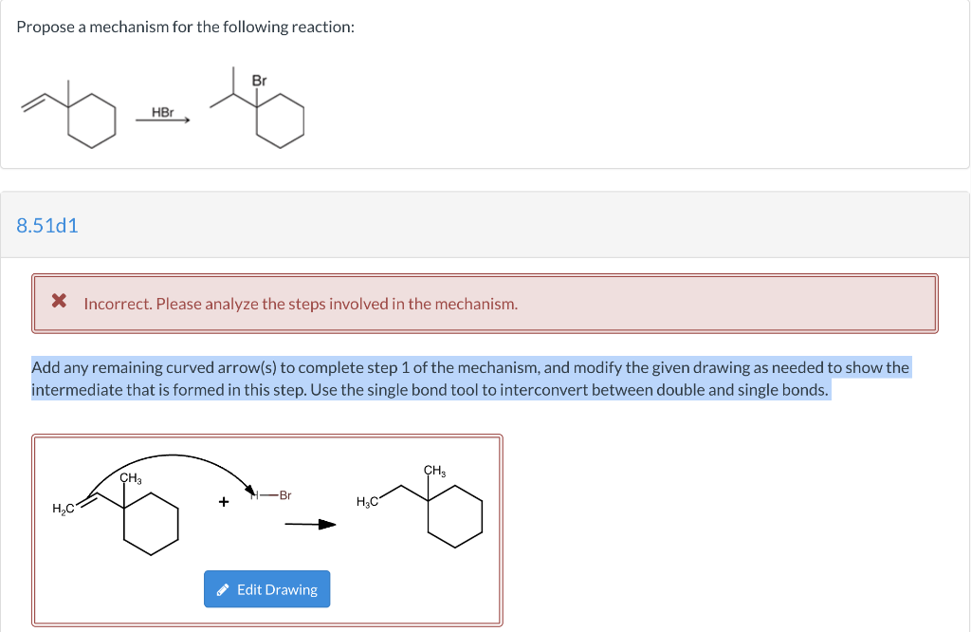This screenshot has height=632, width=971.
Task: Select the H2C vinyl carbon label
Action: (x=63, y=509)
